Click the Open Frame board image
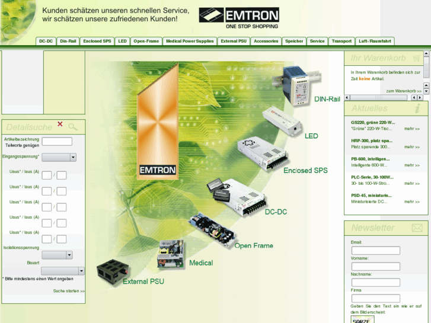The height and width of the screenshot is (323, 431). 212,231
